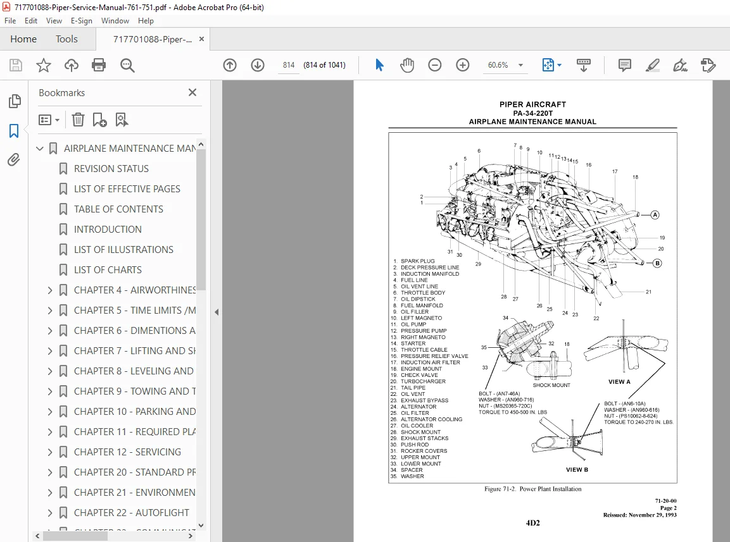Image resolution: width=730 pixels, height=542 pixels.
Task: Open the Window menu
Action: point(115,21)
